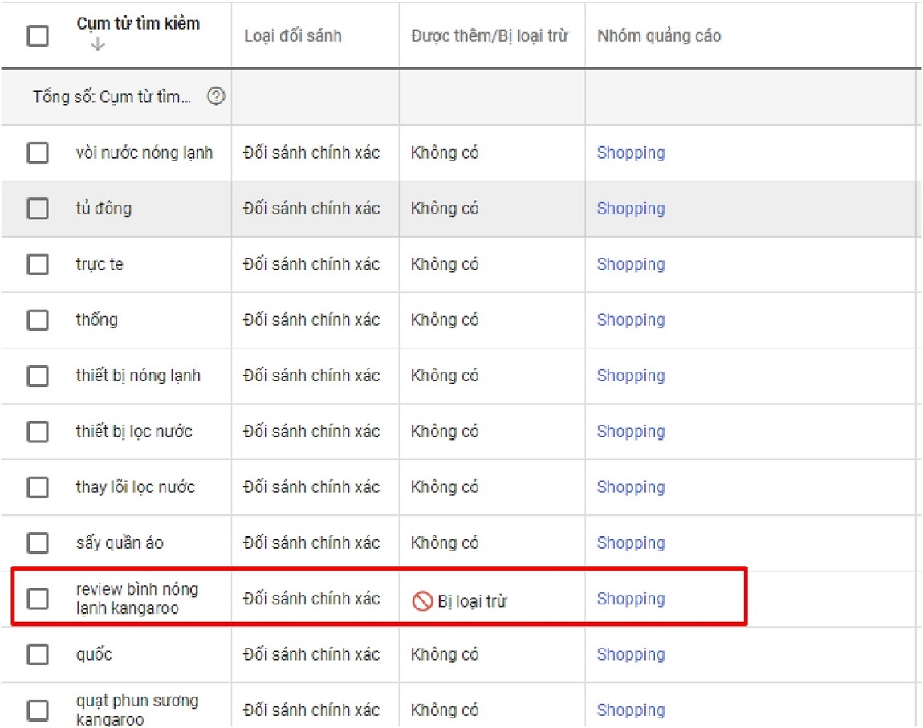Check the quạt phun sương kangaroo row
923x728 pixels.
coord(38,710)
